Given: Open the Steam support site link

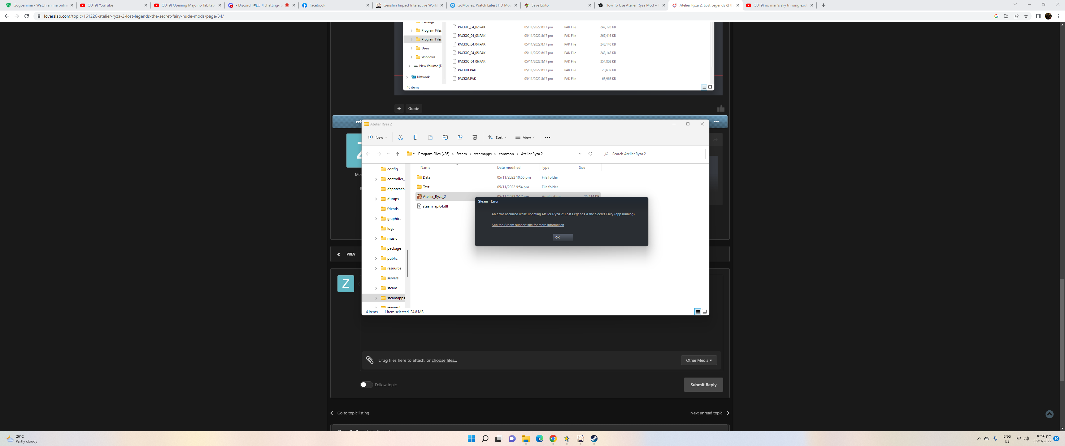Looking at the screenshot, I should (527, 225).
